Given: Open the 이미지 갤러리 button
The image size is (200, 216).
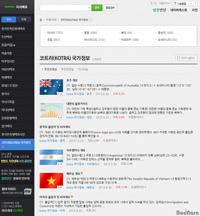Looking at the screenshot, I should tap(186, 58).
